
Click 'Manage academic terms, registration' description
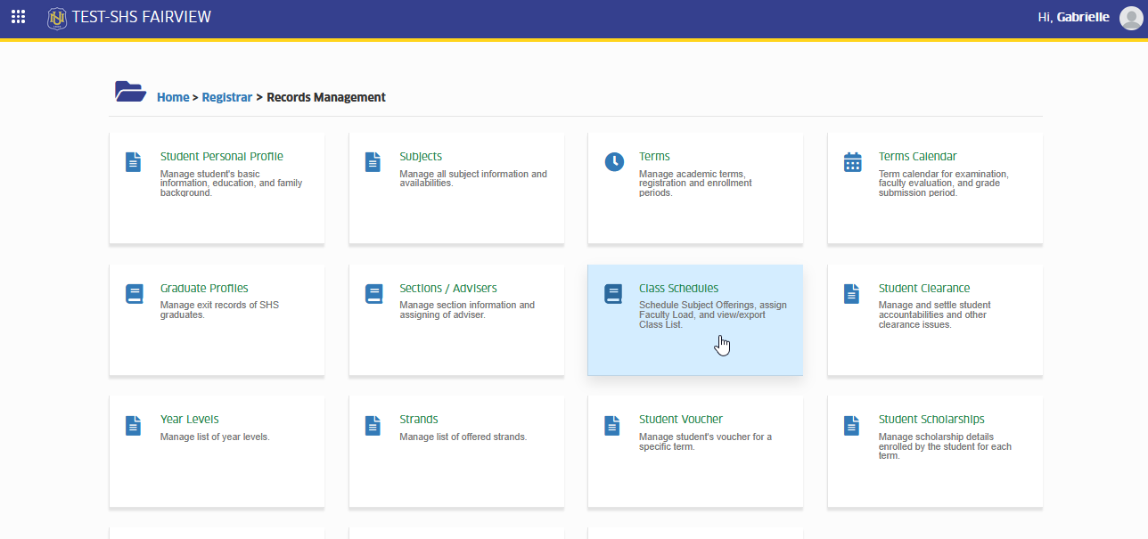(x=695, y=184)
